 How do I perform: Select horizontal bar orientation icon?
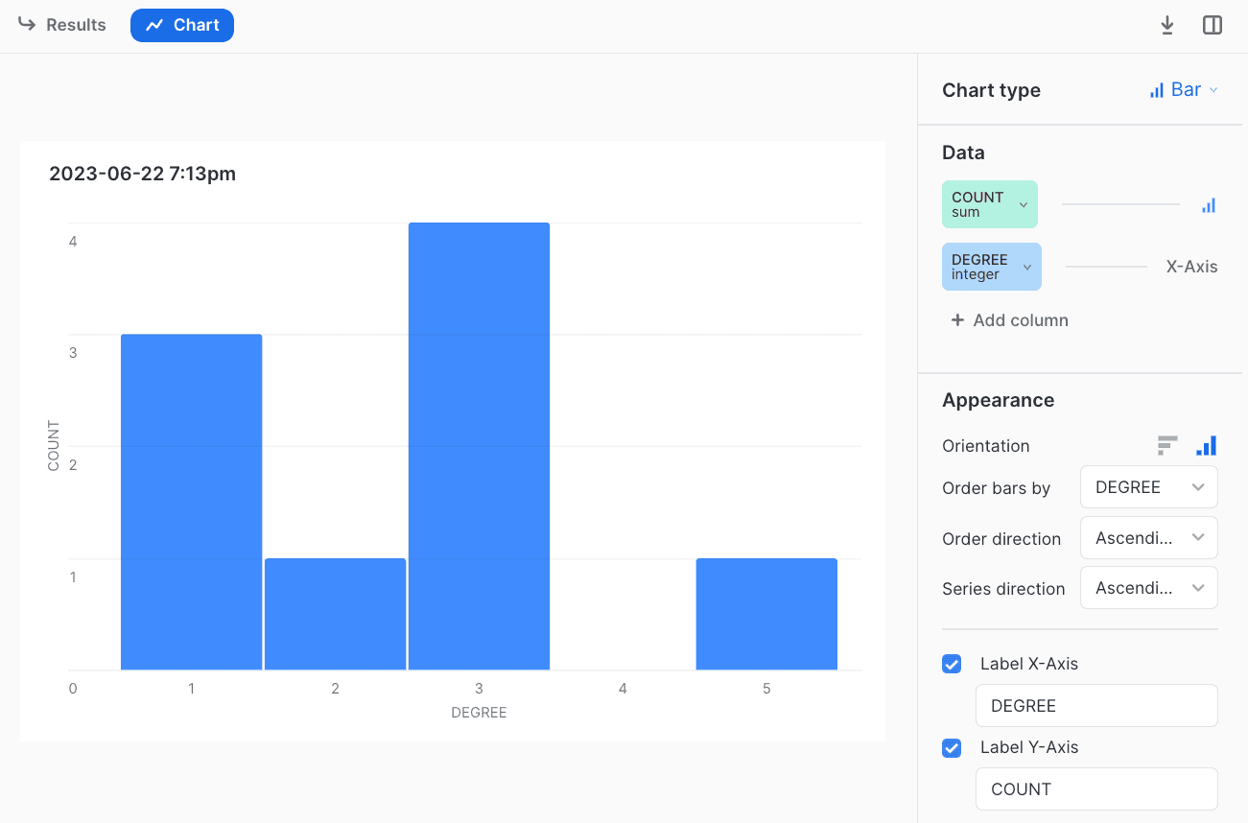click(1166, 445)
